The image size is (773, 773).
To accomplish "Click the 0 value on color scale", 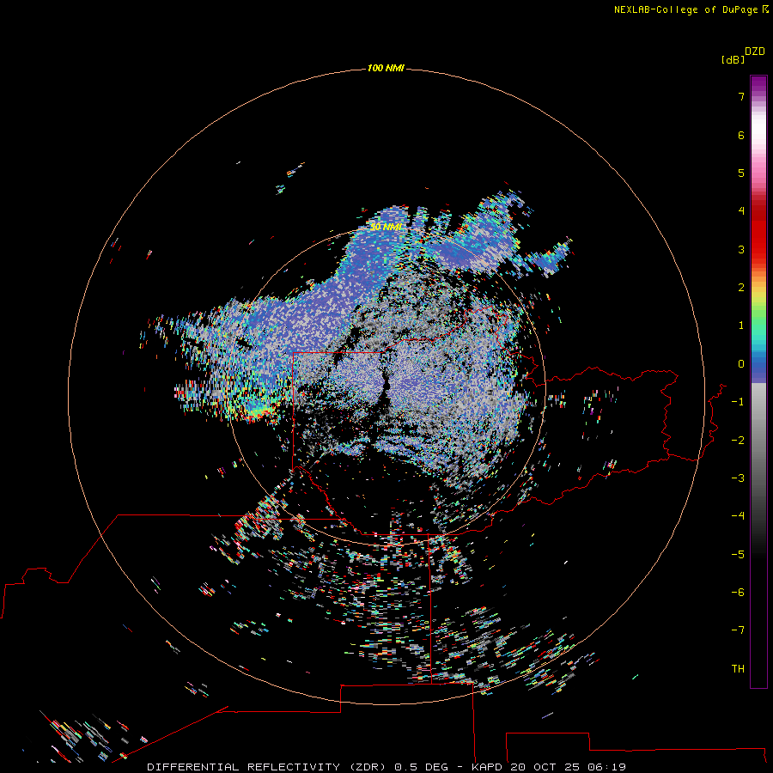I will [741, 364].
